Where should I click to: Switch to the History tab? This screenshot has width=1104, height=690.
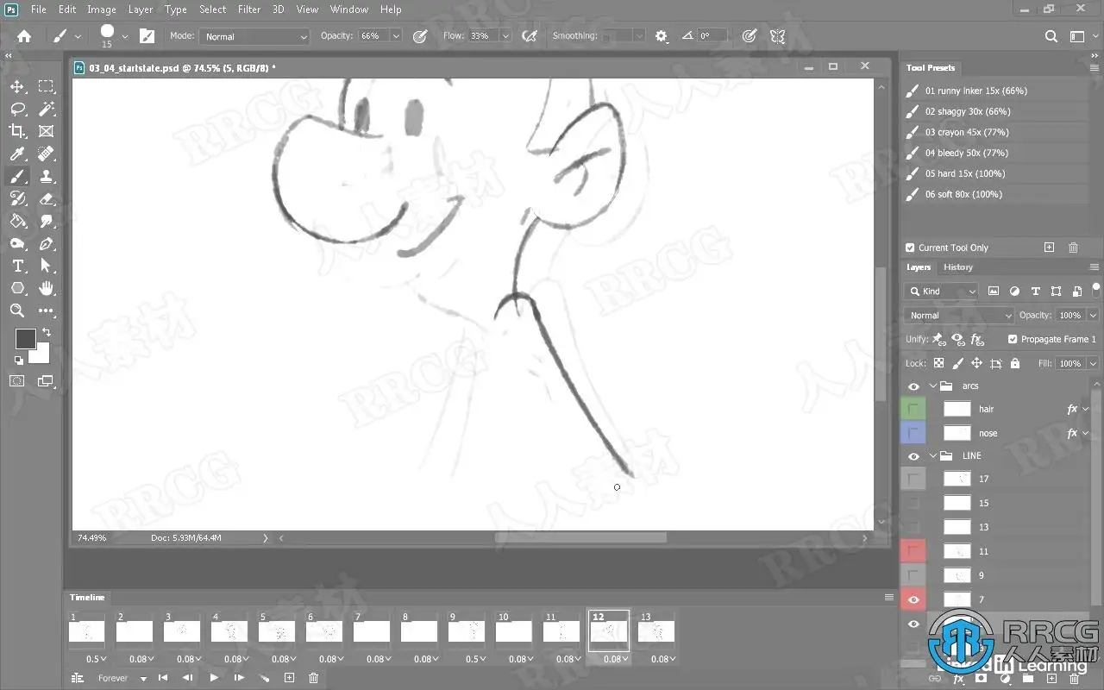tap(958, 267)
